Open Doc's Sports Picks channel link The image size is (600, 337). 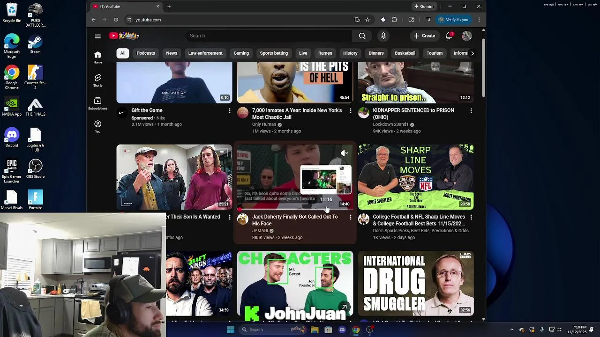420,231
